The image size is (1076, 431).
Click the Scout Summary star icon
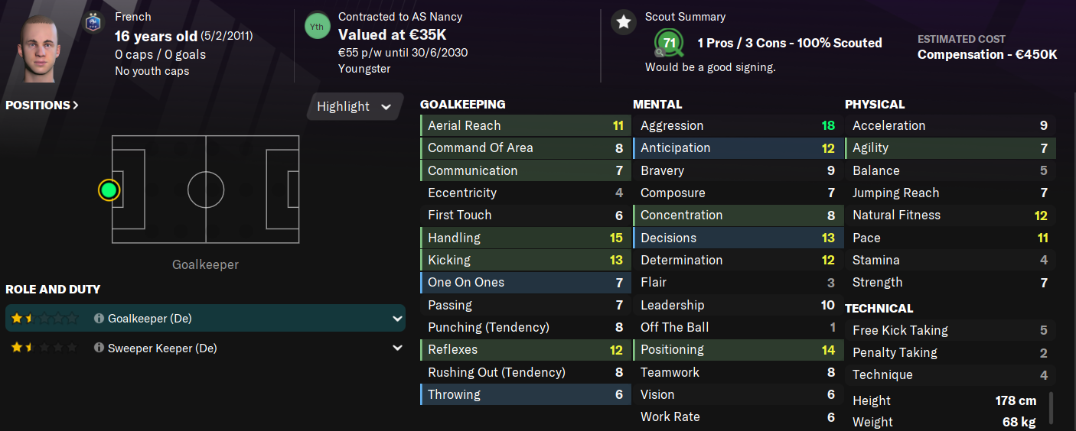[624, 22]
